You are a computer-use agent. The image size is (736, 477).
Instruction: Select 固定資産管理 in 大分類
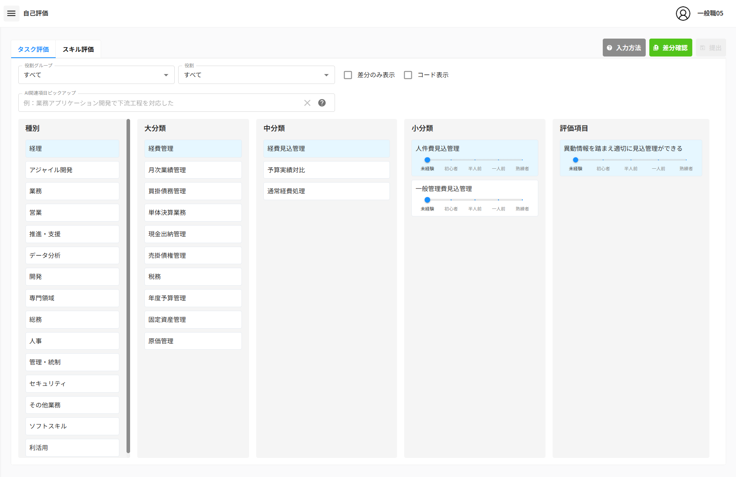(x=193, y=319)
